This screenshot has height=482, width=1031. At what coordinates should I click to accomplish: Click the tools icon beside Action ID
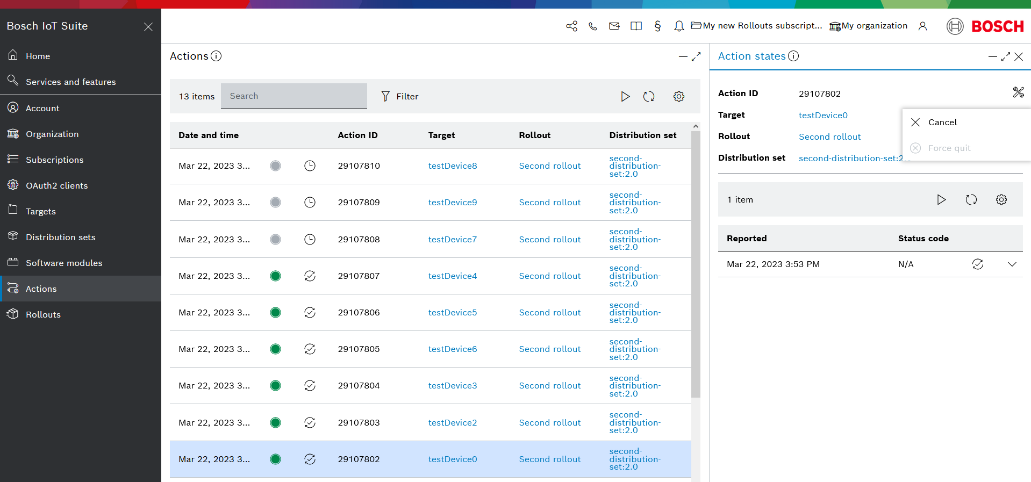[1018, 92]
